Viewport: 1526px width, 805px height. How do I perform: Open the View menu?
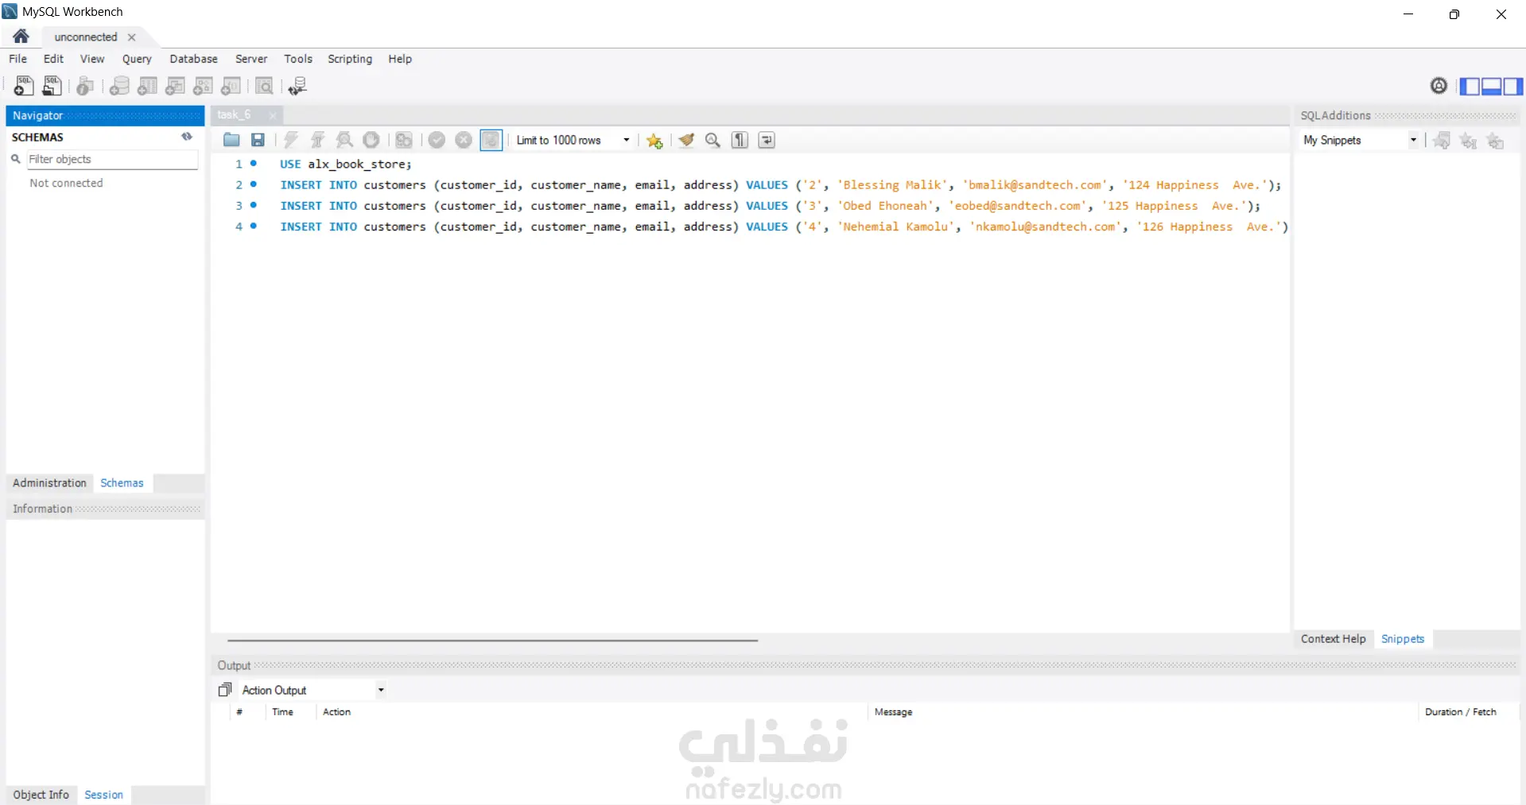point(92,59)
